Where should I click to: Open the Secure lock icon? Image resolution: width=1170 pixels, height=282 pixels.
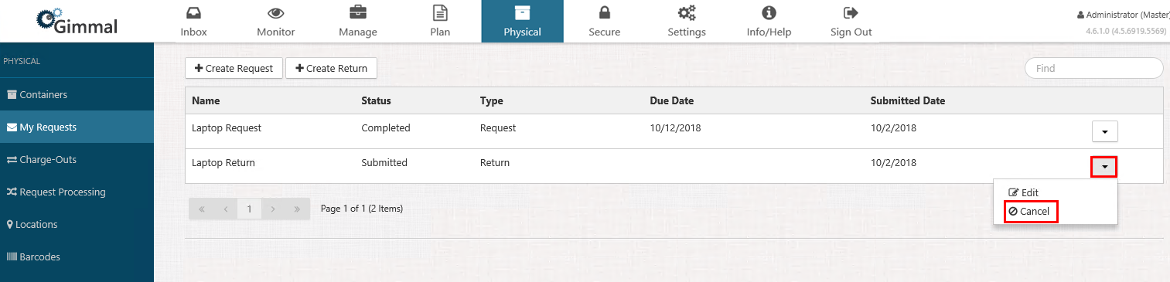click(x=604, y=13)
